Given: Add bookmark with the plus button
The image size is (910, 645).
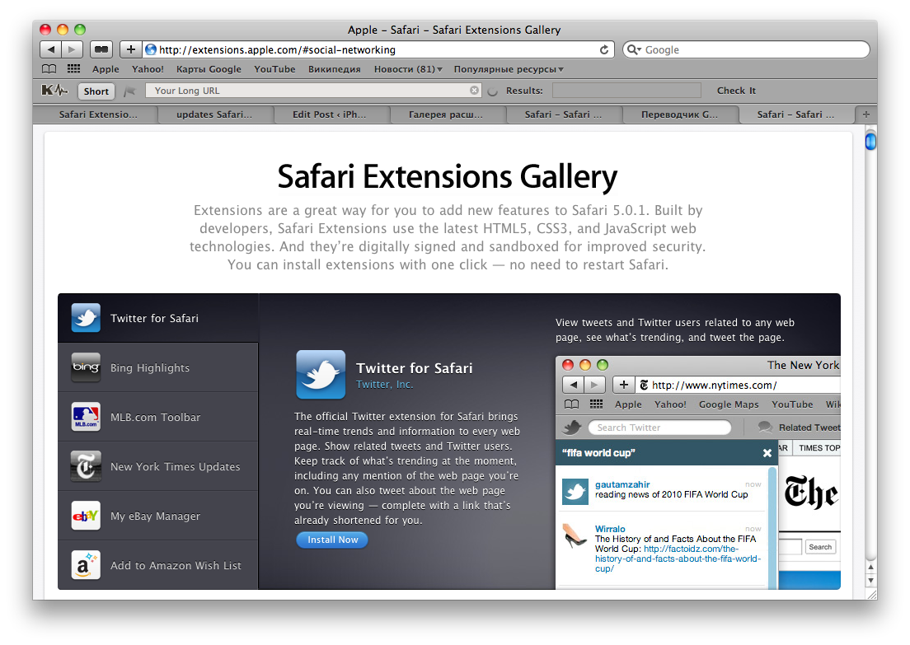Looking at the screenshot, I should [x=130, y=50].
